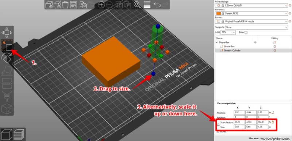Click editing gear icon for Shape-Box part

pyautogui.click(x=274, y=47)
